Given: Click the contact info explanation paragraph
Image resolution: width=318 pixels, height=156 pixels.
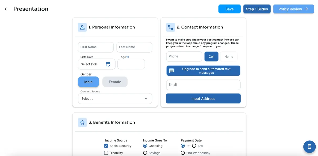Looking at the screenshot, I should pyautogui.click(x=203, y=43).
